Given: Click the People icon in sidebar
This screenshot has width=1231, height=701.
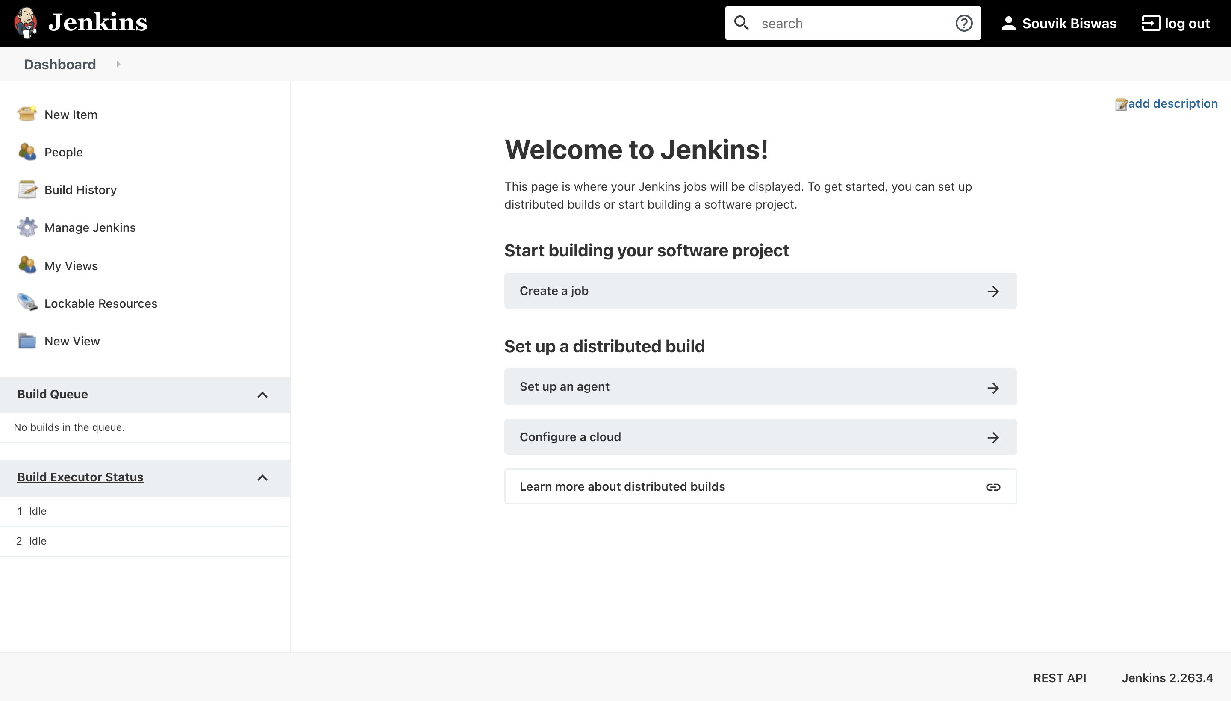Looking at the screenshot, I should click(x=27, y=152).
